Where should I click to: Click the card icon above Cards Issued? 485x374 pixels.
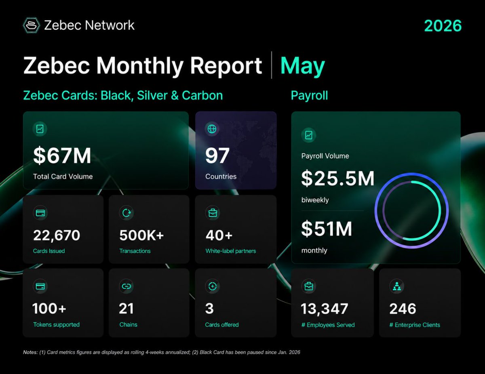coord(40,213)
